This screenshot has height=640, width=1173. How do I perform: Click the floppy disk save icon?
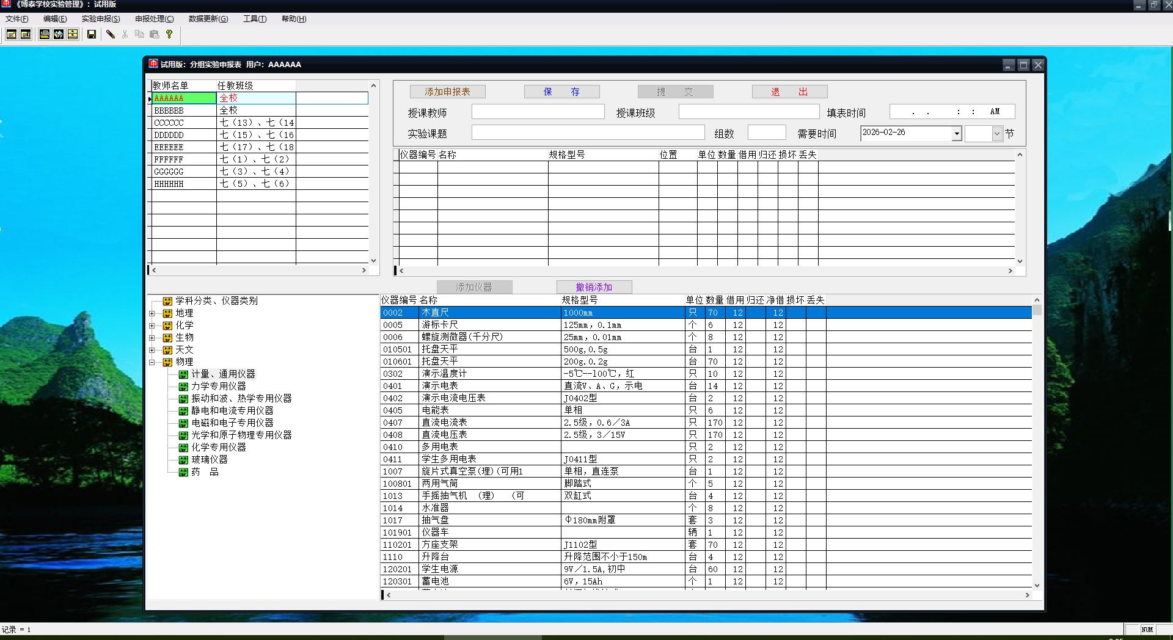tap(92, 34)
